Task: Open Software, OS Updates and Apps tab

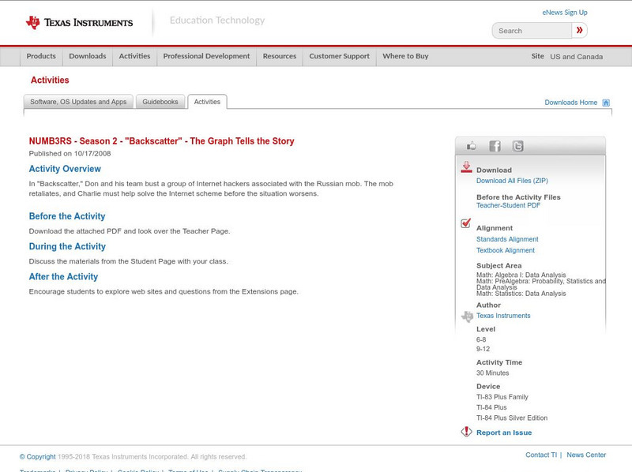Action: [x=78, y=102]
